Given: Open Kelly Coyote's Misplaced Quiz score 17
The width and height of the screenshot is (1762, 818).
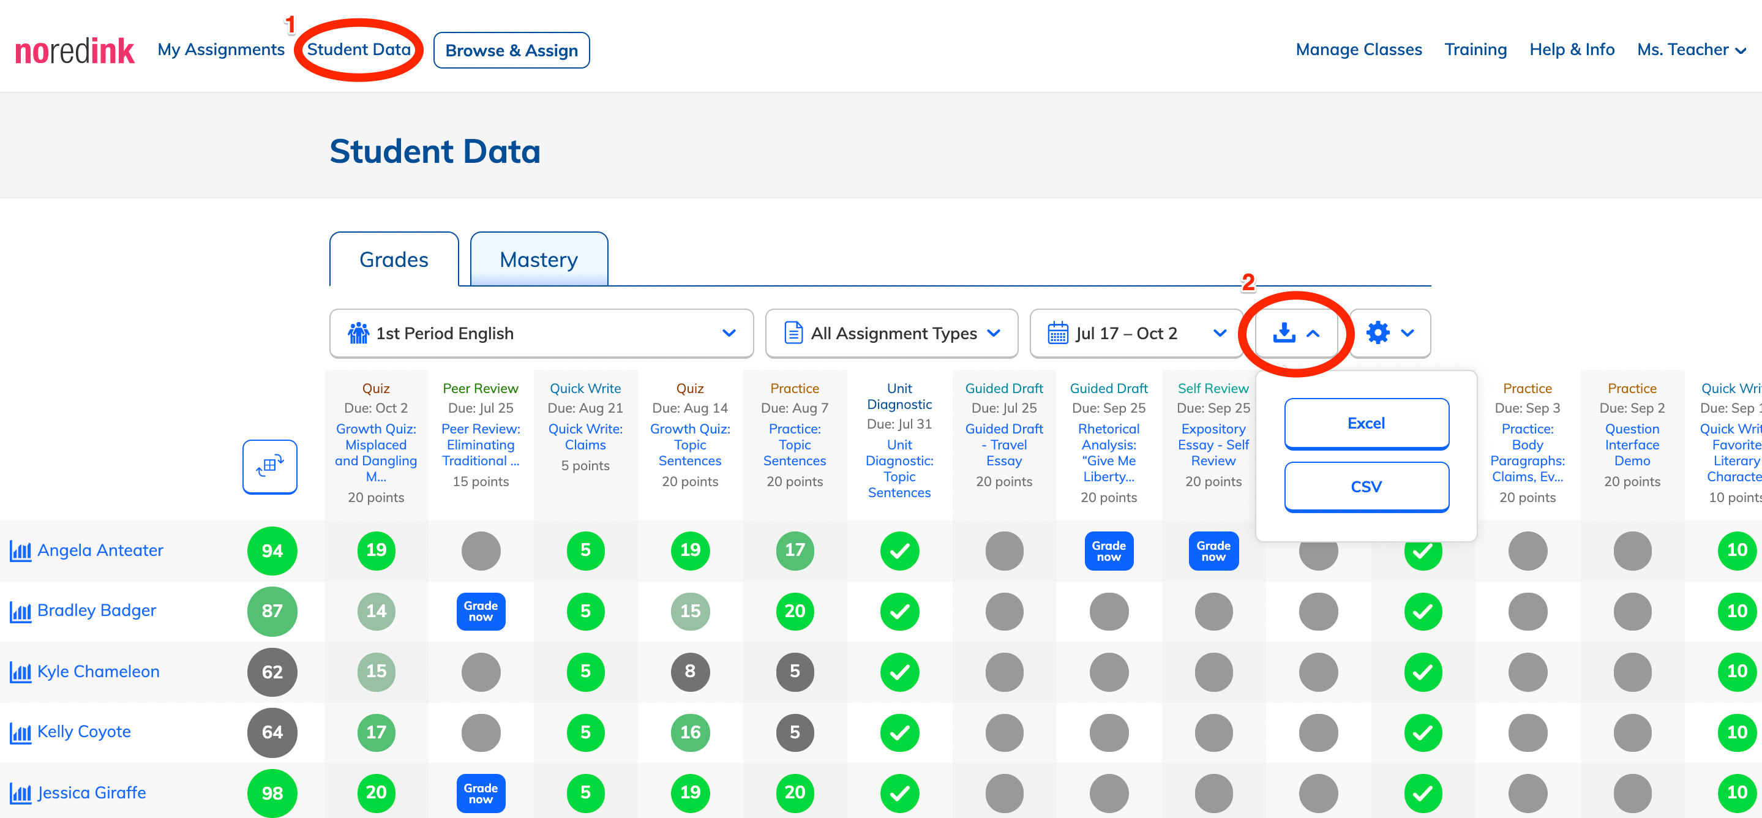Looking at the screenshot, I should (x=376, y=732).
